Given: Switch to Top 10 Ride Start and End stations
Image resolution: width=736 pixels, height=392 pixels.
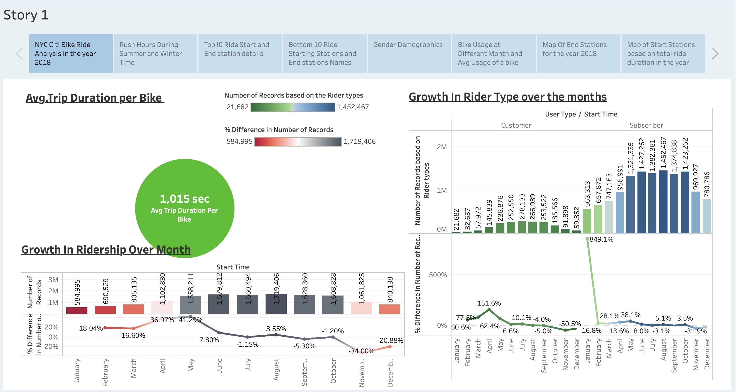Looking at the screenshot, I should [x=240, y=53].
